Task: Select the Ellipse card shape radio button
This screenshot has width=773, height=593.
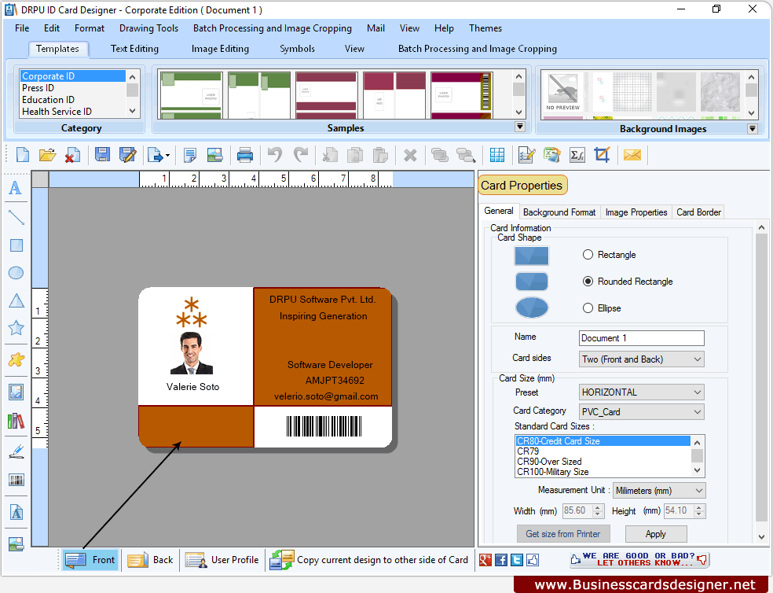Action: click(588, 308)
